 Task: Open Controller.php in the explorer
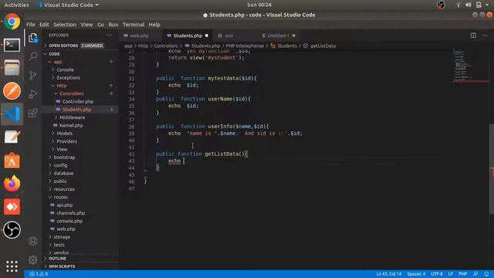coord(80,101)
